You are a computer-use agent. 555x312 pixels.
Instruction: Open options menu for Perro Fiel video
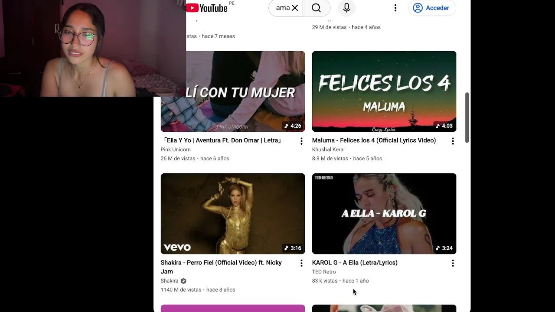(x=301, y=263)
